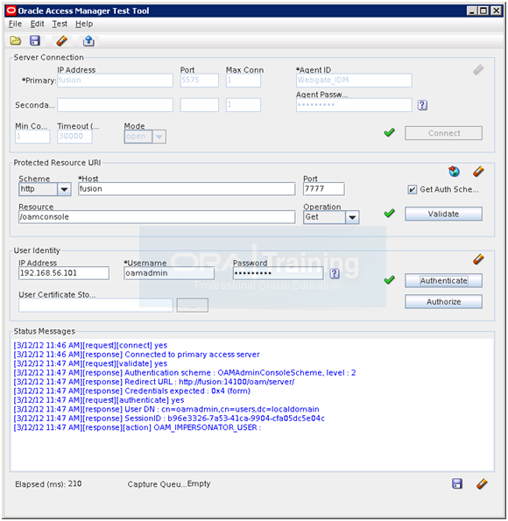Screen dimensions: 508x521
Task: Click the Primary IP Address field
Action: (x=115, y=81)
